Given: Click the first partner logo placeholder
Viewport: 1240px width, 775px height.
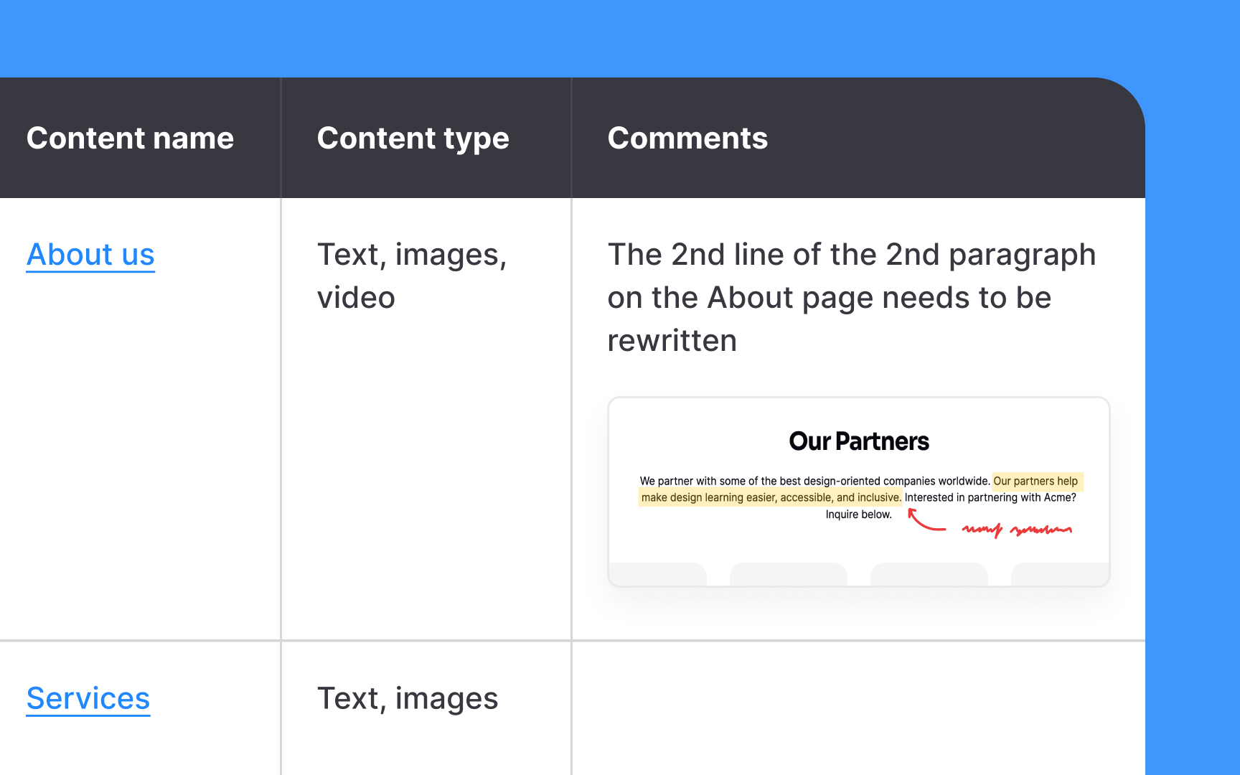Looking at the screenshot, I should pyautogui.click(x=660, y=574).
